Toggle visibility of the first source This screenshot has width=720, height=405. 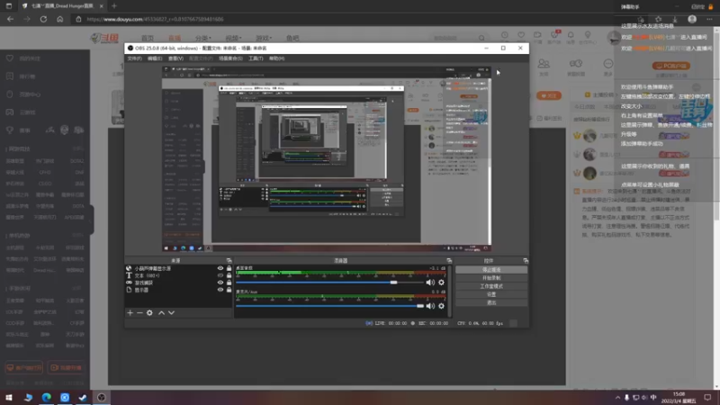[x=220, y=268]
